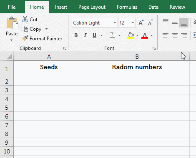Switch to the Insert tab

pos(61,7)
